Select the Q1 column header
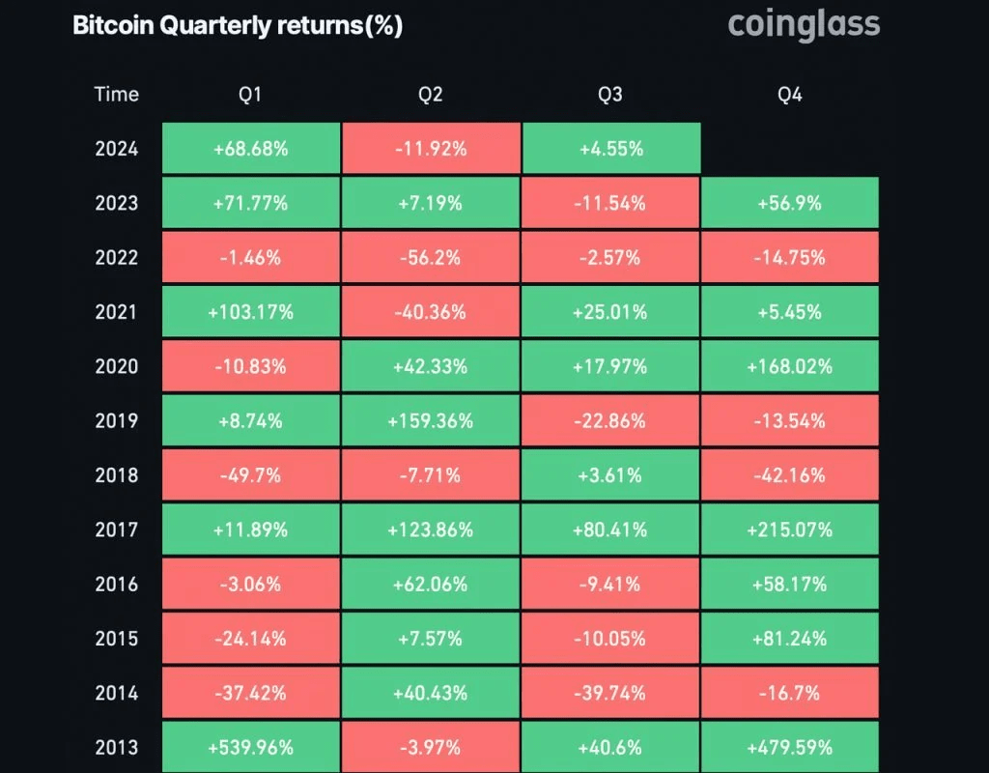 coord(251,95)
